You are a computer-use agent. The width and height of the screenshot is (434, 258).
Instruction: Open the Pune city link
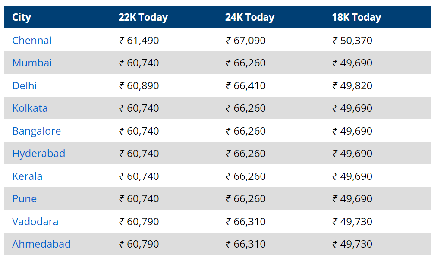coord(24,199)
